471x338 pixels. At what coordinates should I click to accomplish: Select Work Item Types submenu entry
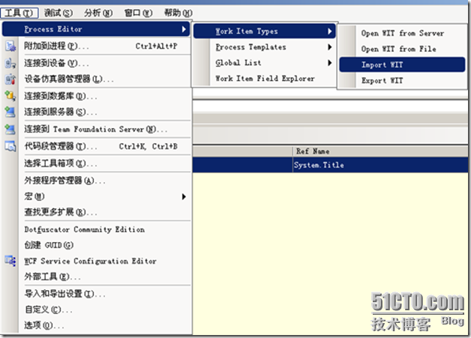pyautogui.click(x=264, y=31)
